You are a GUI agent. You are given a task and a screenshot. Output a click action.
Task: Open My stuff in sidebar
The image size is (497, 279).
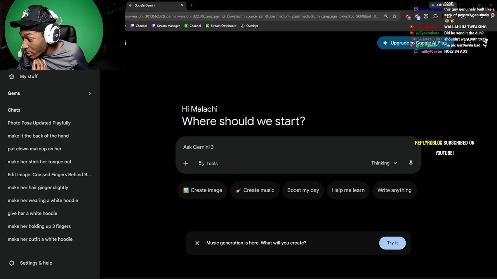(23, 76)
